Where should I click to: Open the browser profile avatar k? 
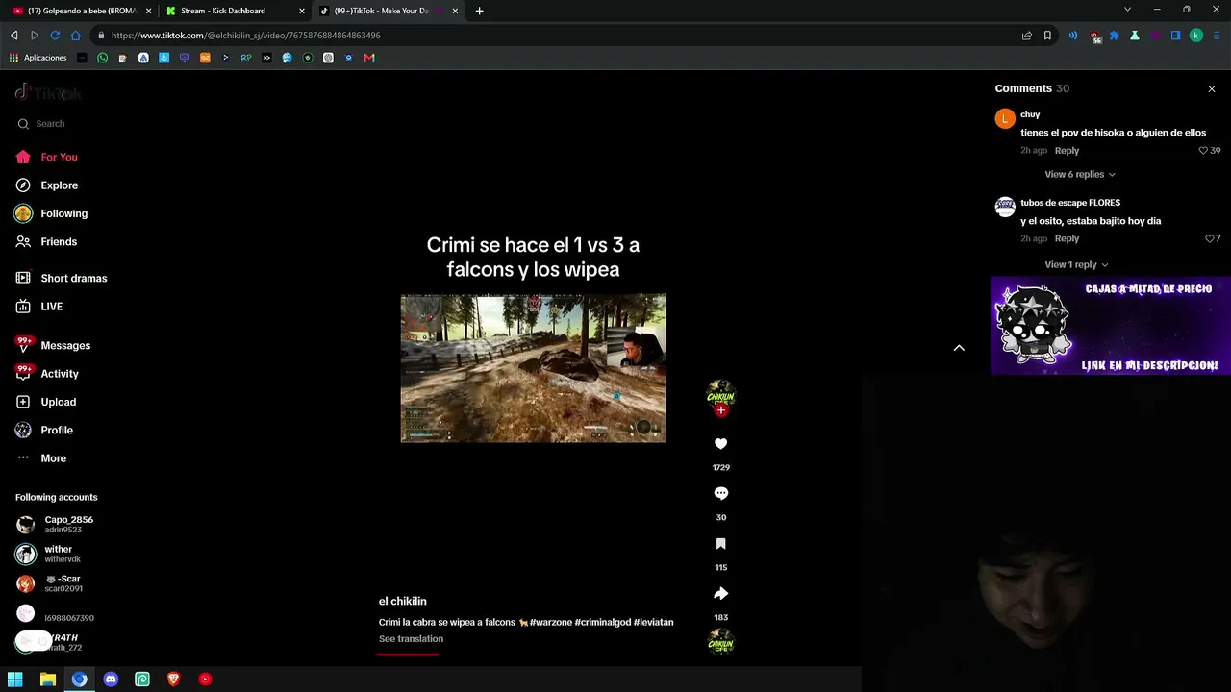1196,36
